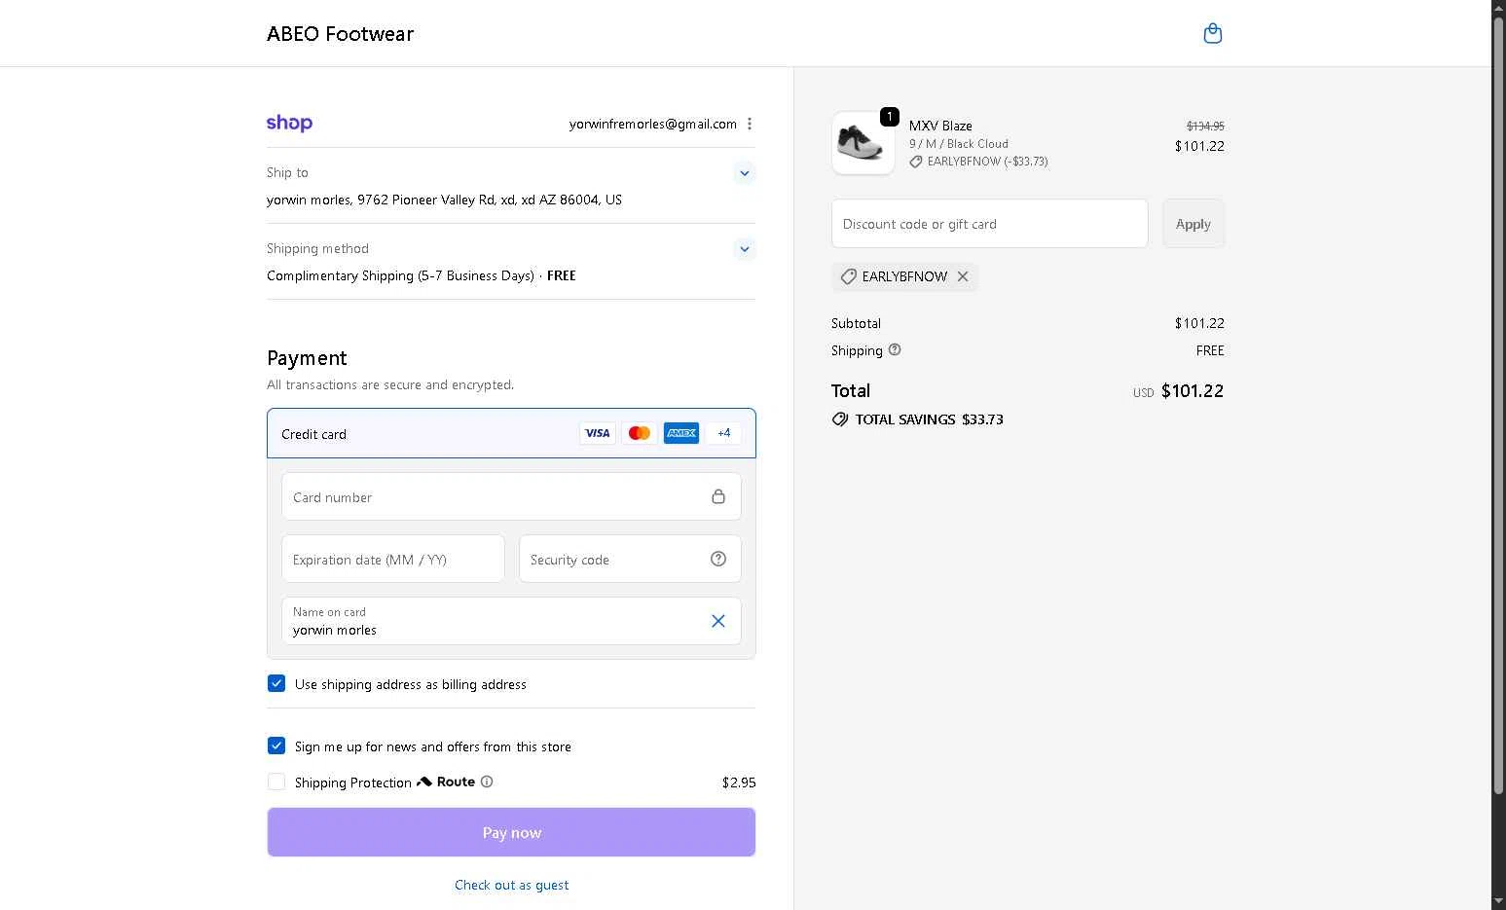
Task: Open the security code help icon
Action: [x=718, y=559]
